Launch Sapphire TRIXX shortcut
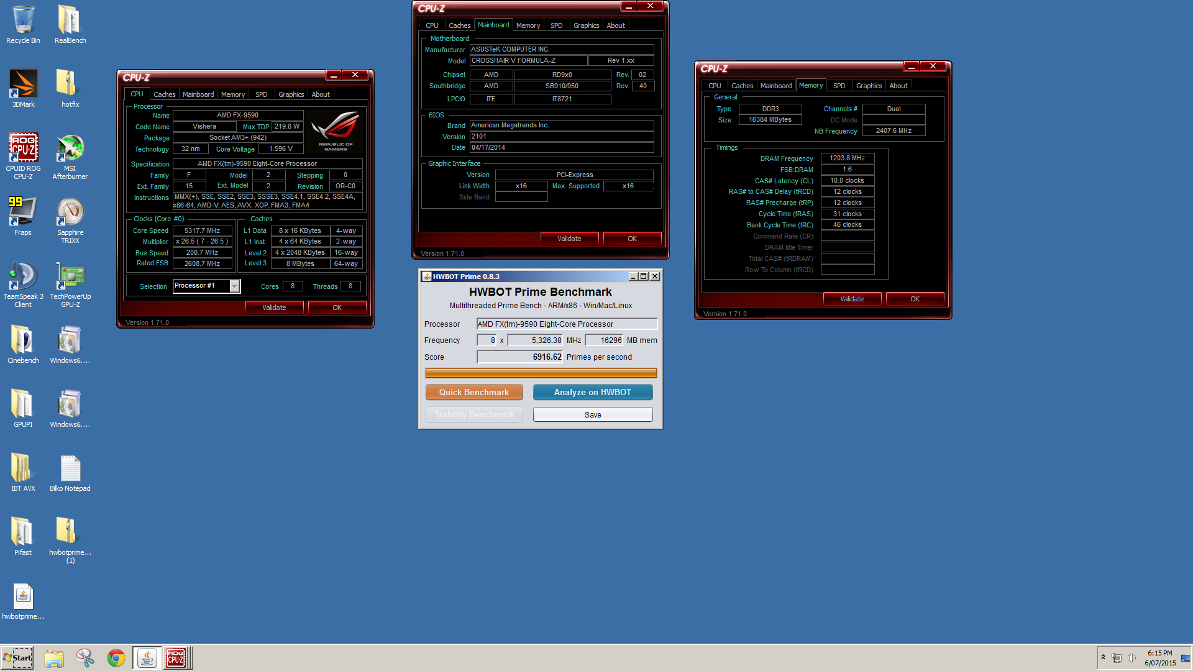The width and height of the screenshot is (1193, 671). [70, 221]
